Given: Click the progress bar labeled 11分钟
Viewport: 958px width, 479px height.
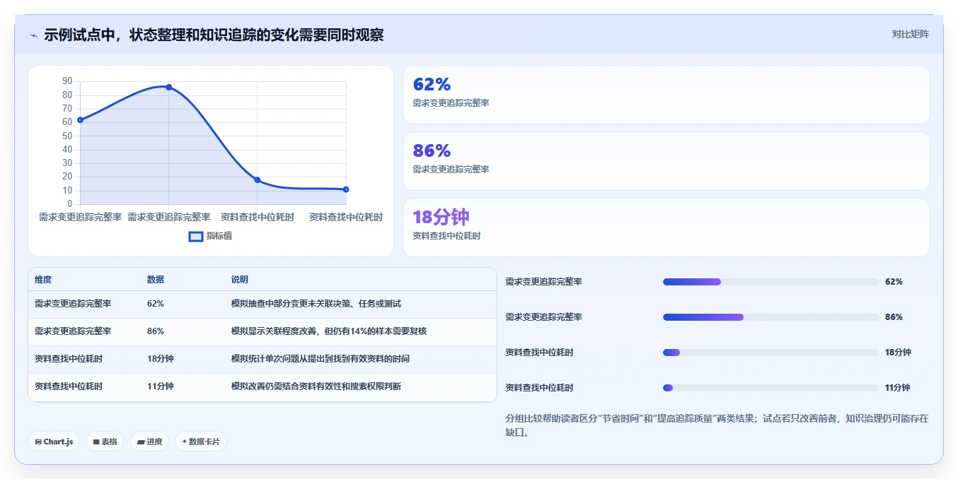Looking at the screenshot, I should [x=771, y=388].
